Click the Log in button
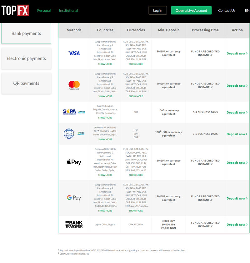This screenshot has height=263, width=250. pyautogui.click(x=158, y=10)
